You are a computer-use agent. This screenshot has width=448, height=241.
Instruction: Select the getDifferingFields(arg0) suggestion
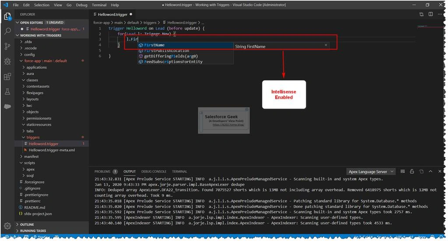[185, 56]
